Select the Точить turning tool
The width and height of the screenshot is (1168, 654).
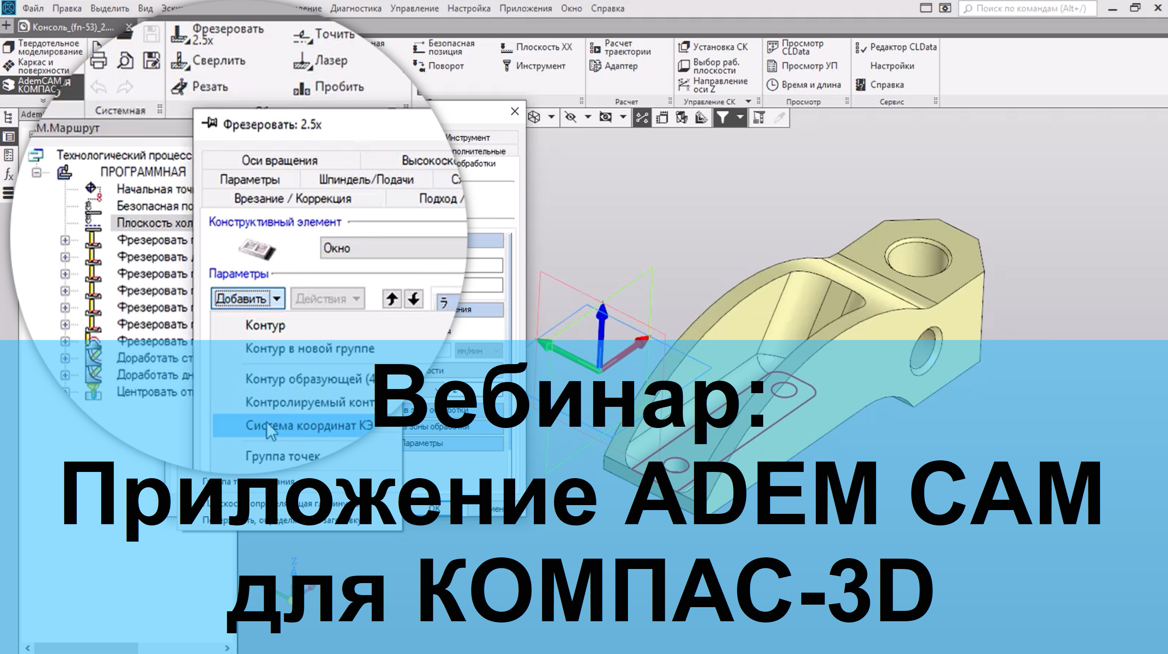(x=324, y=34)
